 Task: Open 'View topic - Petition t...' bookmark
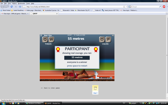click(129, 10)
